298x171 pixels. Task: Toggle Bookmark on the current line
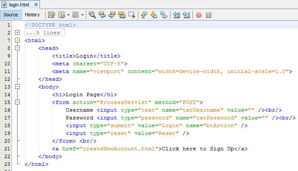pos(164,15)
